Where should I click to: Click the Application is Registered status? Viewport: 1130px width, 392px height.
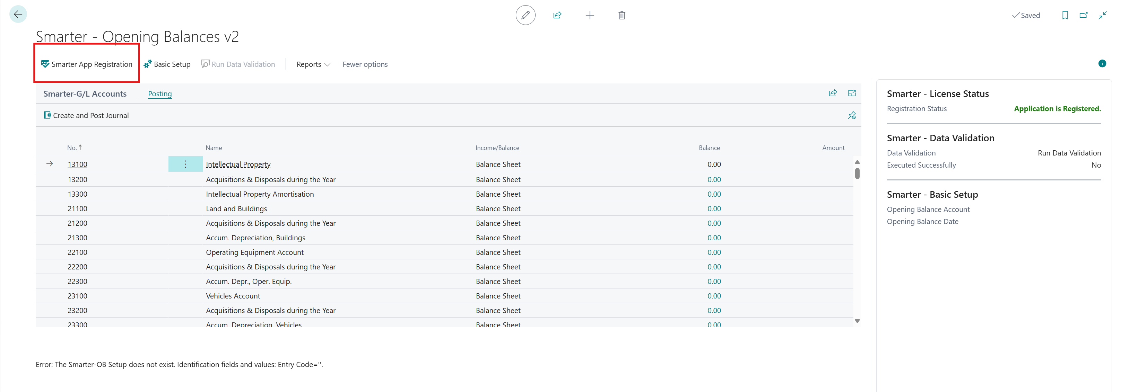(1057, 109)
